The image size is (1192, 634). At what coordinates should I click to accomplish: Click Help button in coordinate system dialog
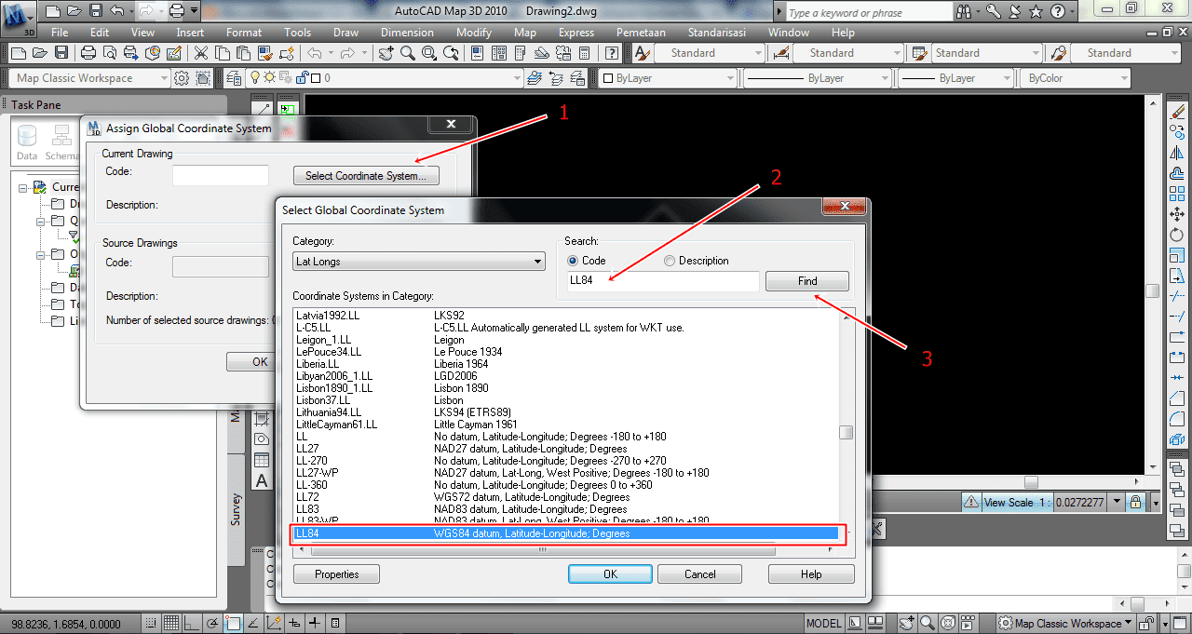tap(811, 574)
